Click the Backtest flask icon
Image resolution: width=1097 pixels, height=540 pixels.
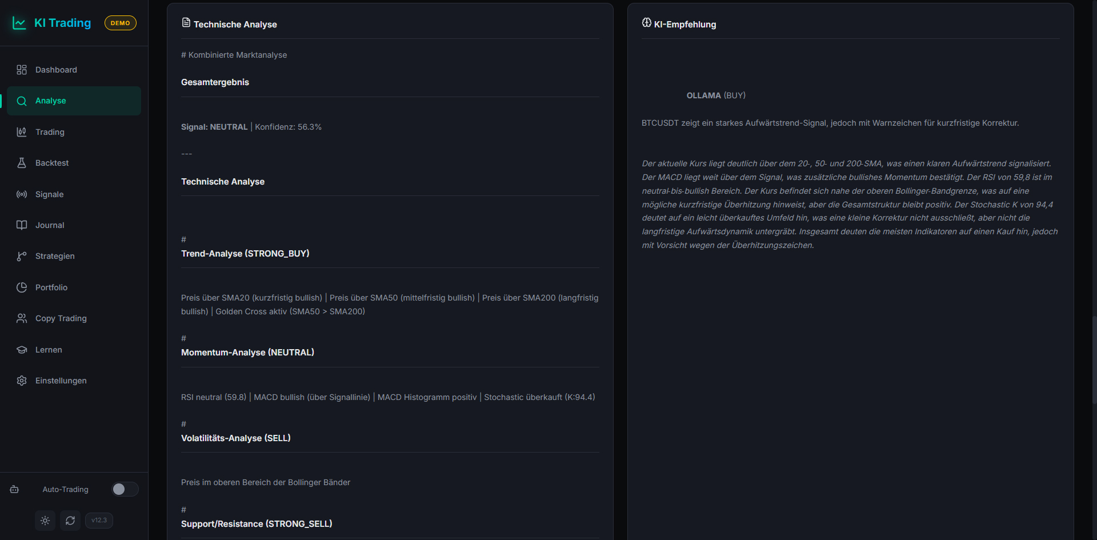tap(22, 163)
